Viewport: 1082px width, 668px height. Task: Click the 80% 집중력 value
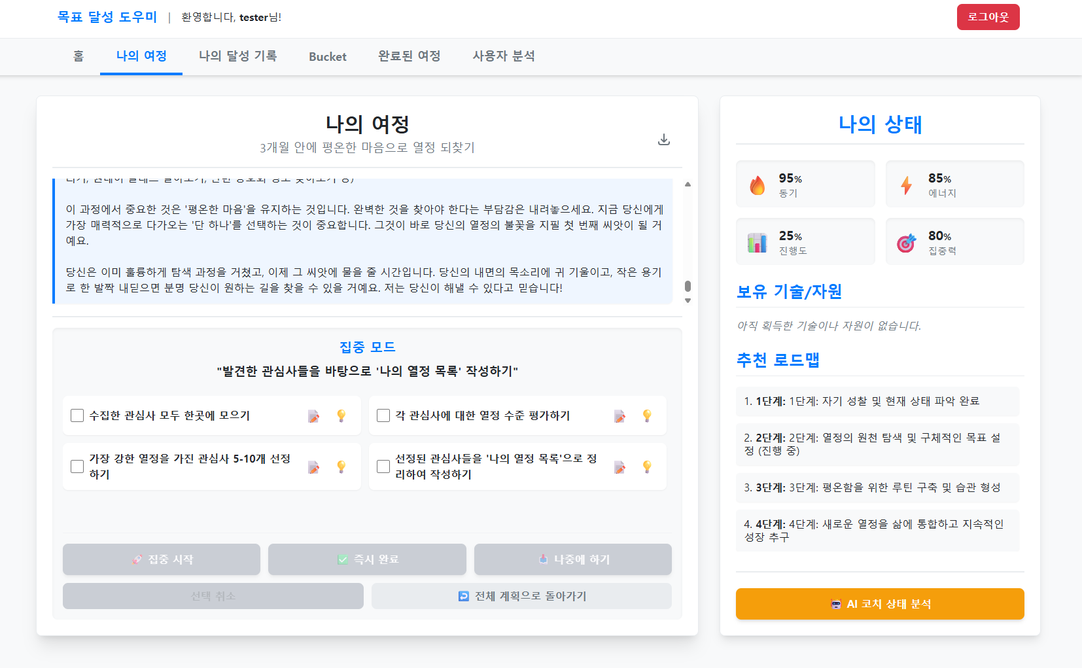click(x=939, y=236)
